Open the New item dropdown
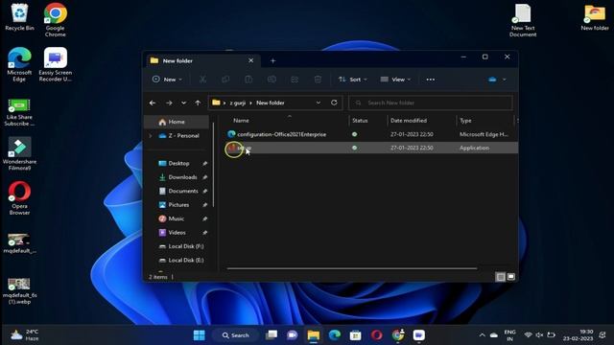 pos(167,80)
